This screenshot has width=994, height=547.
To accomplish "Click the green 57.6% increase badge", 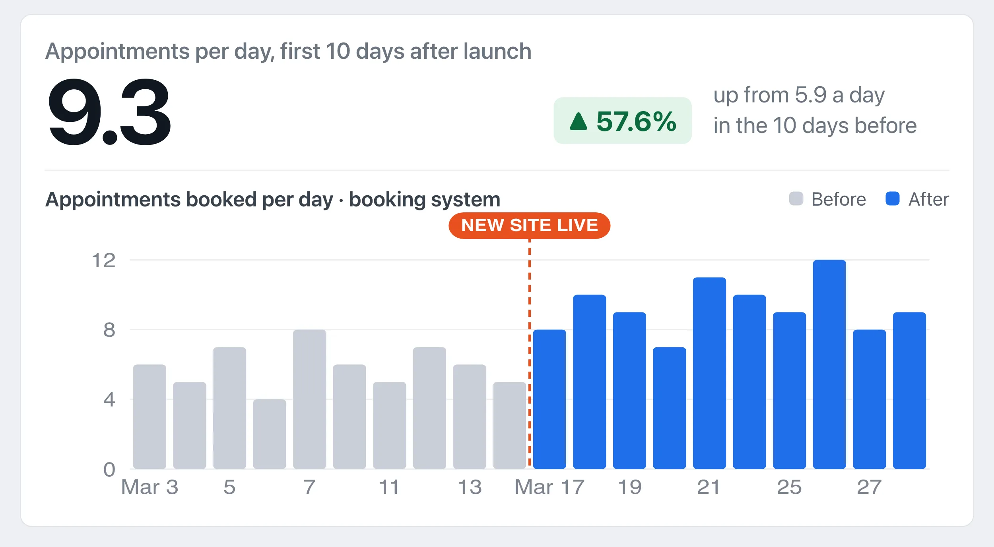I will click(623, 121).
